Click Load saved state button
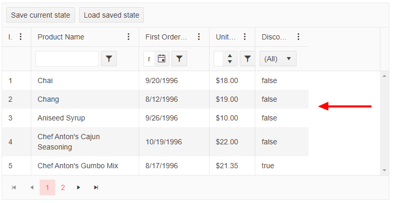393x203 pixels. pyautogui.click(x=112, y=15)
